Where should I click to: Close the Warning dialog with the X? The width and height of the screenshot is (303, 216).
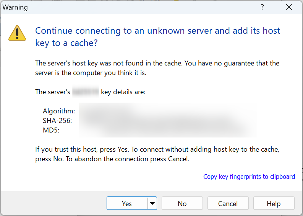click(289, 7)
